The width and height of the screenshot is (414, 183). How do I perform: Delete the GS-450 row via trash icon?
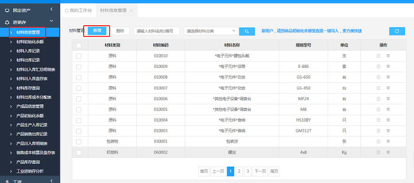coord(388,88)
